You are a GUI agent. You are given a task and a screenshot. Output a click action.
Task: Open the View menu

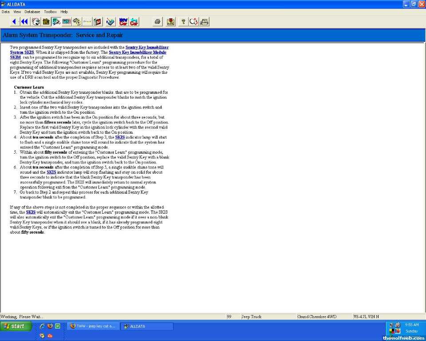[17, 12]
